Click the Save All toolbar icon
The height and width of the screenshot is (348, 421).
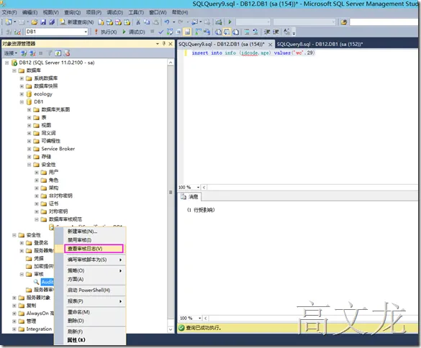tap(52, 22)
